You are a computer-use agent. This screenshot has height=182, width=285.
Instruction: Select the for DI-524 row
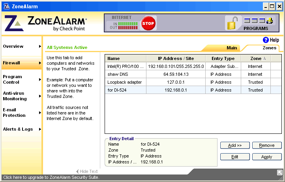pos(193,90)
